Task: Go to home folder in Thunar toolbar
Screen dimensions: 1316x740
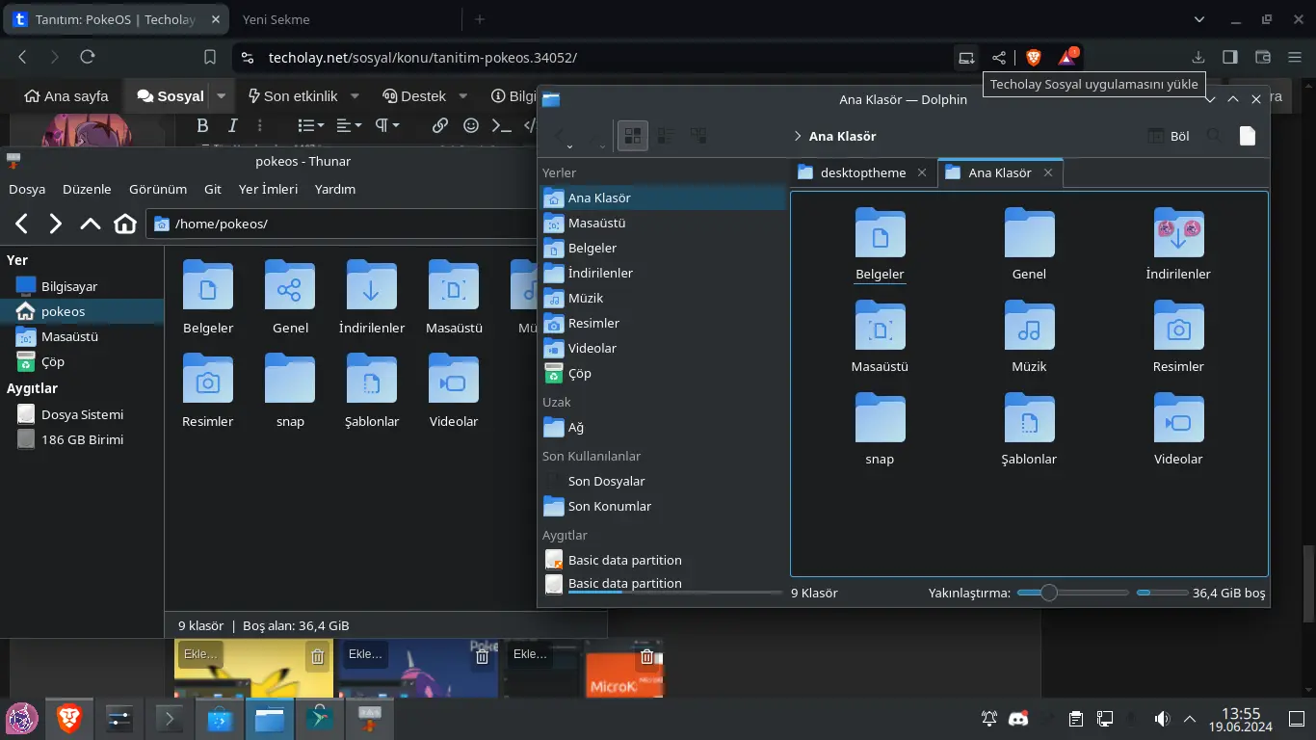Action: (125, 224)
